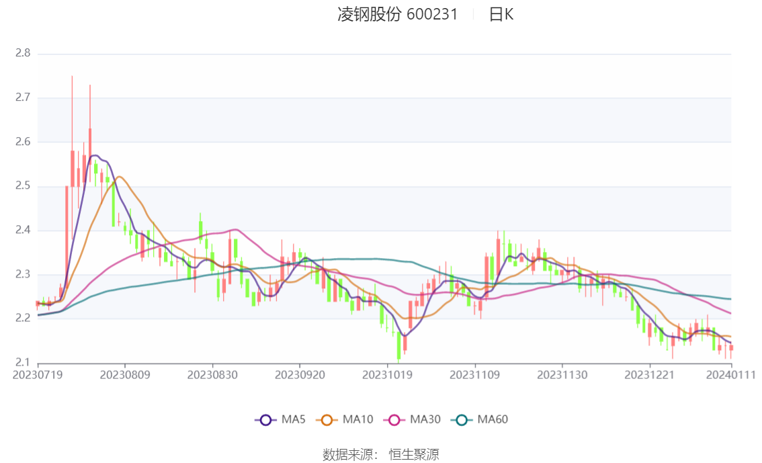The height and width of the screenshot is (463, 762).
Task: Click the final 20240111 x-axis date
Action: click(x=730, y=374)
